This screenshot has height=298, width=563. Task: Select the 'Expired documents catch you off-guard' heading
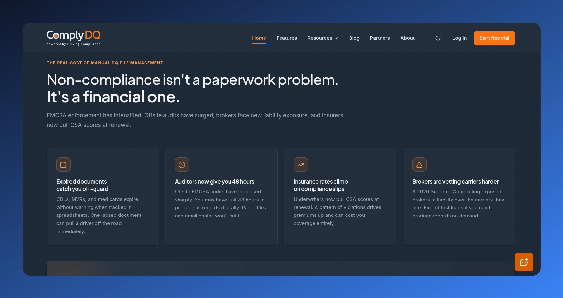click(x=82, y=185)
